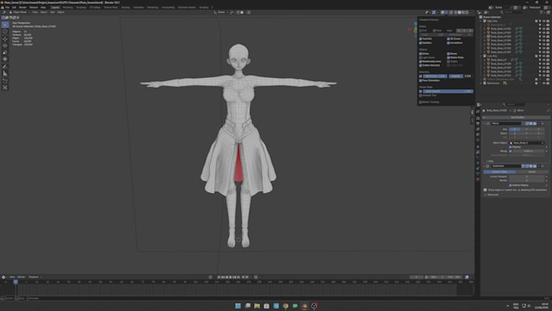Screen dimensions: 552x311
Task: Toggle Statistics overlay checkbox
Action: click(420, 43)
